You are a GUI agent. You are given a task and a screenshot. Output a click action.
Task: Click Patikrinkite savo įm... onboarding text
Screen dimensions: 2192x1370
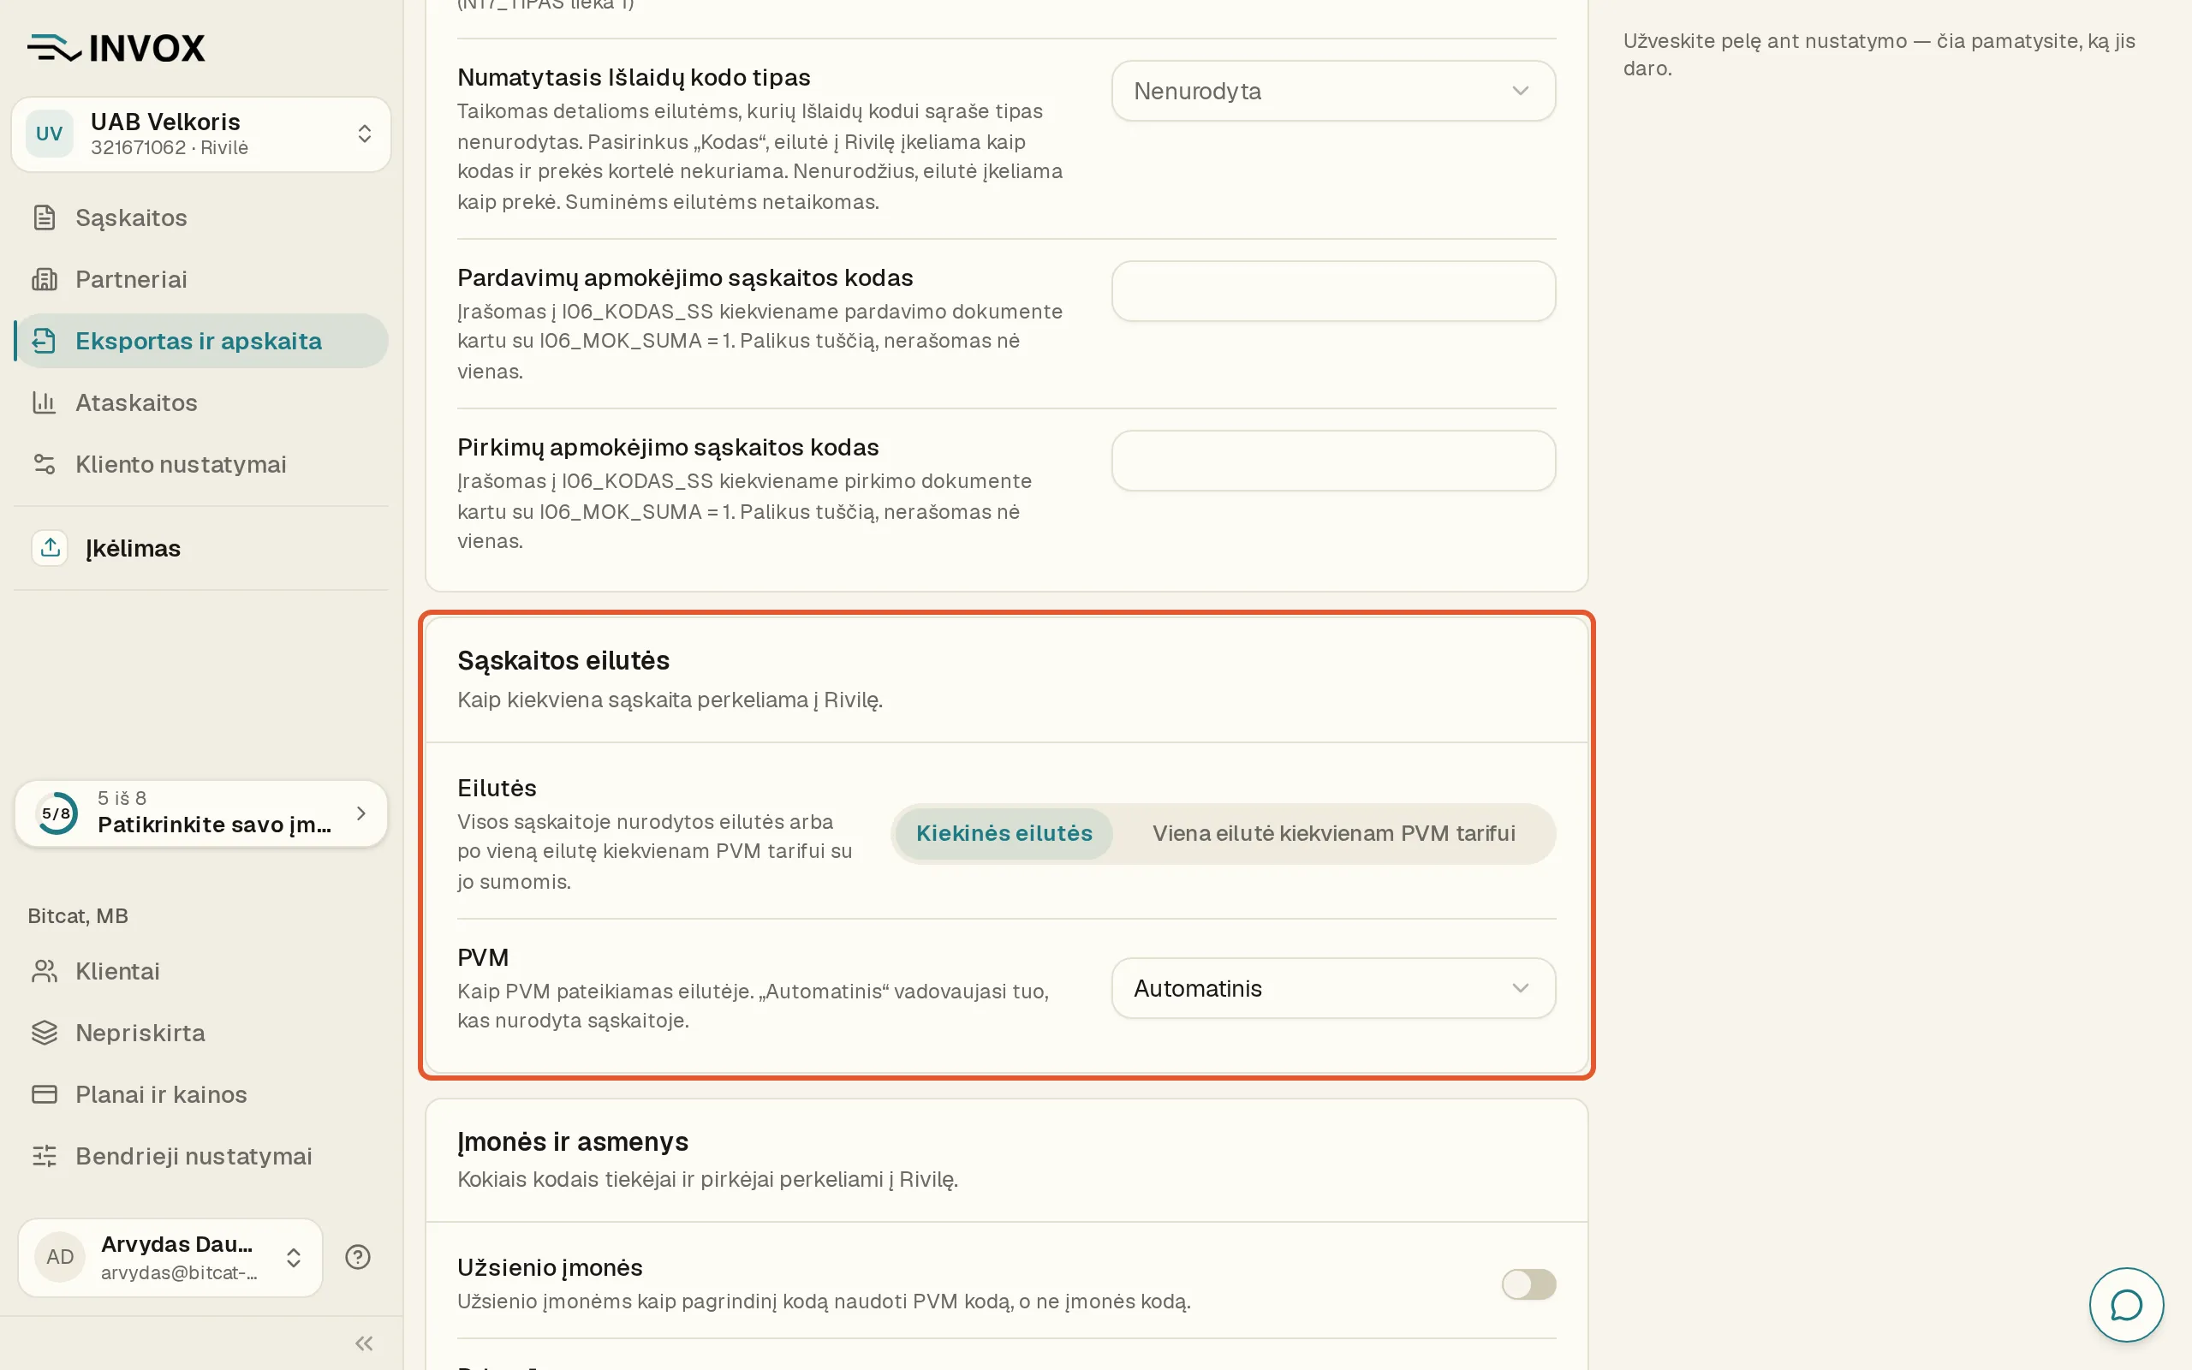point(215,825)
